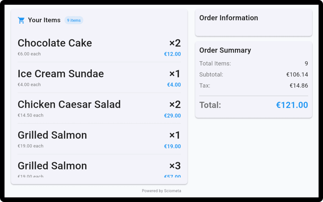Image resolution: width=323 pixels, height=202 pixels.
Task: Select the Ice Cream Sundae item
Action: [x=61, y=74]
